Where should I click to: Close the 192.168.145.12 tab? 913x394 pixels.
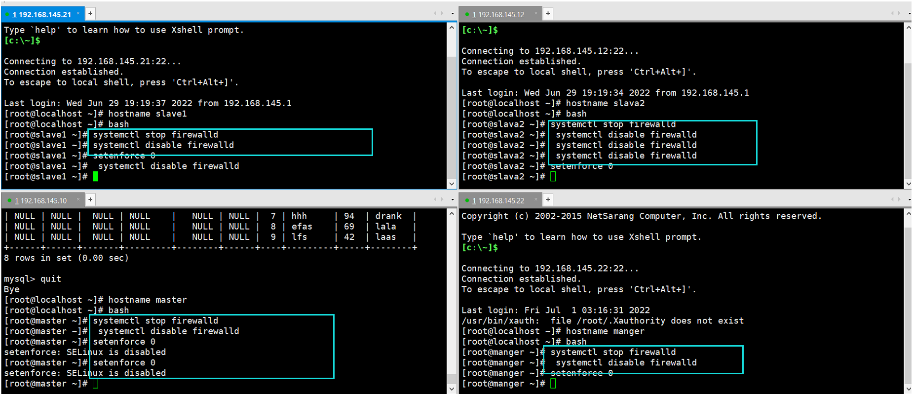click(535, 14)
